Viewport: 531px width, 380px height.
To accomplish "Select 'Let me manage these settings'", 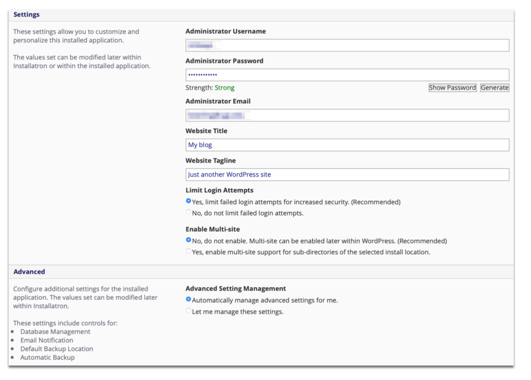I will pos(188,310).
